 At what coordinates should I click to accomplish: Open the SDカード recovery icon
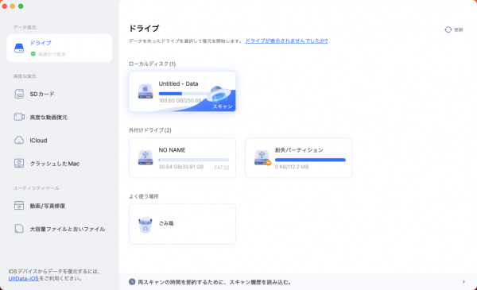(19, 94)
